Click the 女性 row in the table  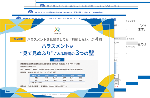tap(57, 80)
